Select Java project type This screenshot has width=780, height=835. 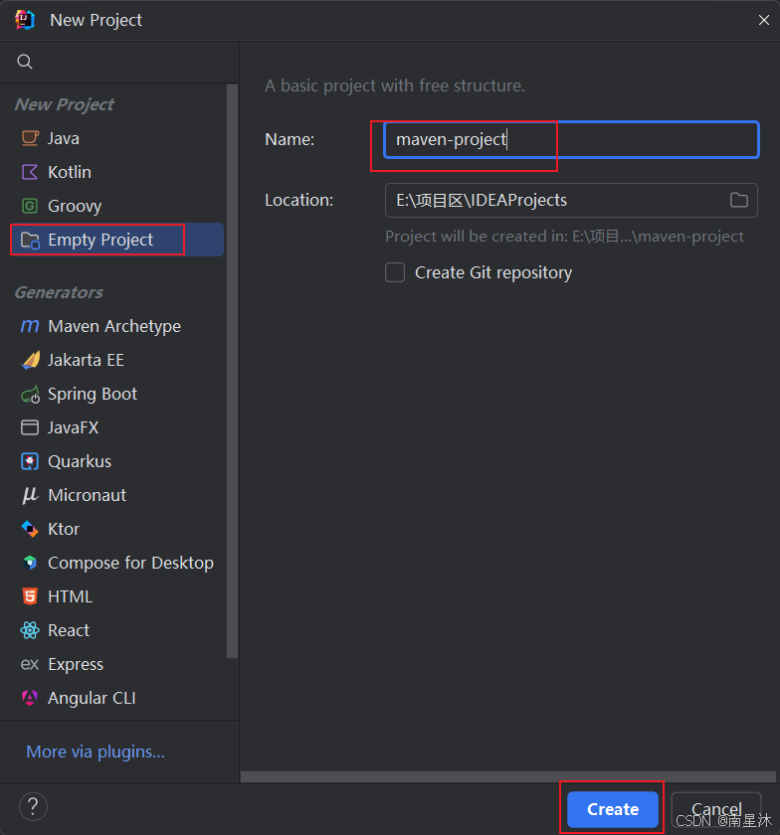[116, 138]
